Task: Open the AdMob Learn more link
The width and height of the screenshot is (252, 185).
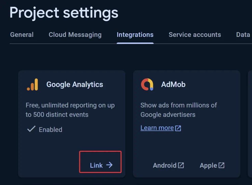Action: pos(157,128)
